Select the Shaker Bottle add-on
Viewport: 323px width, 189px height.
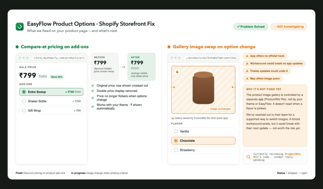tap(51, 101)
